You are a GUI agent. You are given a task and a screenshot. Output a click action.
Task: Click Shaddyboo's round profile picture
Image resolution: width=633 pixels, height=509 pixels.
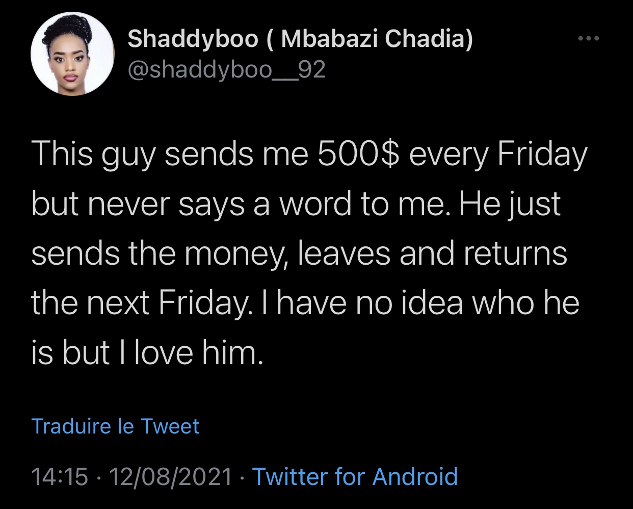72,54
